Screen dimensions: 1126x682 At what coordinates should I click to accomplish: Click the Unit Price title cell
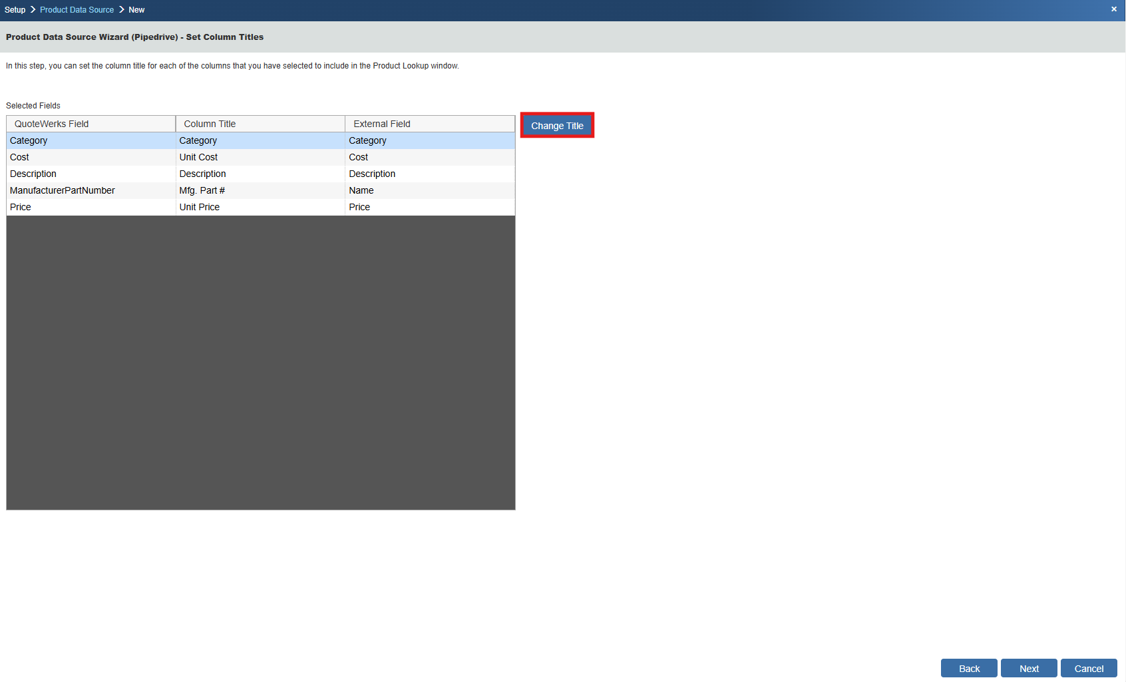coord(200,207)
